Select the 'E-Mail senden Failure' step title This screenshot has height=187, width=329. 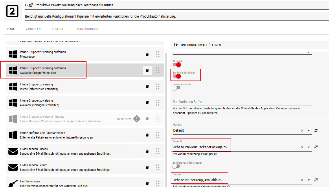click(x=34, y=165)
